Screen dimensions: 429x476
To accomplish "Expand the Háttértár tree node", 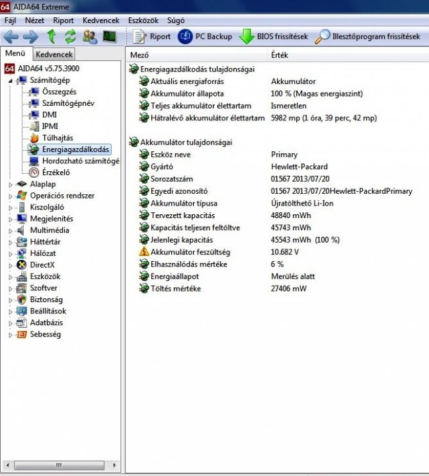I will pos(11,242).
